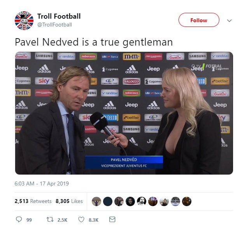
Task: Open the last liker avatar in the row
Action: click(x=187, y=201)
